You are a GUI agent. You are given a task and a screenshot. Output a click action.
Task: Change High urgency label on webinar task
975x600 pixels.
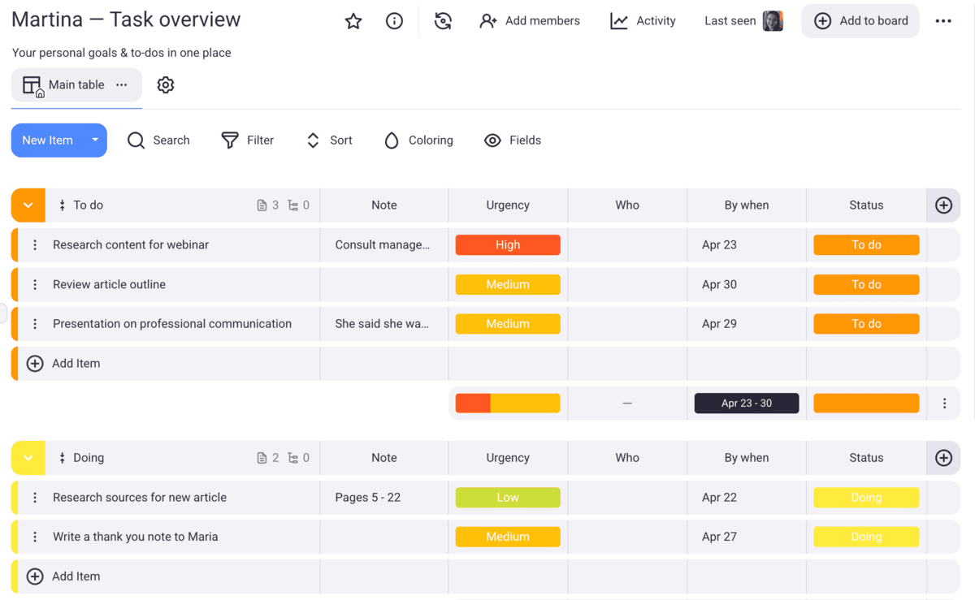(508, 245)
